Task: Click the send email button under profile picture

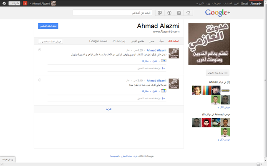Action: point(217,73)
